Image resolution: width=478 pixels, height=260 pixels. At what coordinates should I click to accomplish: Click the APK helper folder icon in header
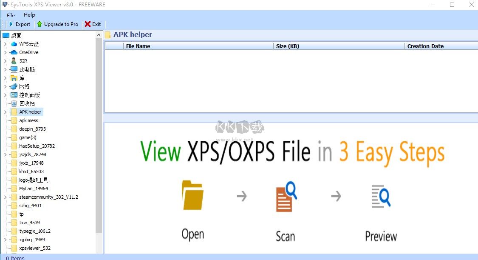click(x=109, y=34)
